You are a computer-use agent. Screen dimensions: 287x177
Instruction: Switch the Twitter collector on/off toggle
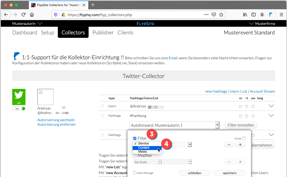tap(19, 108)
